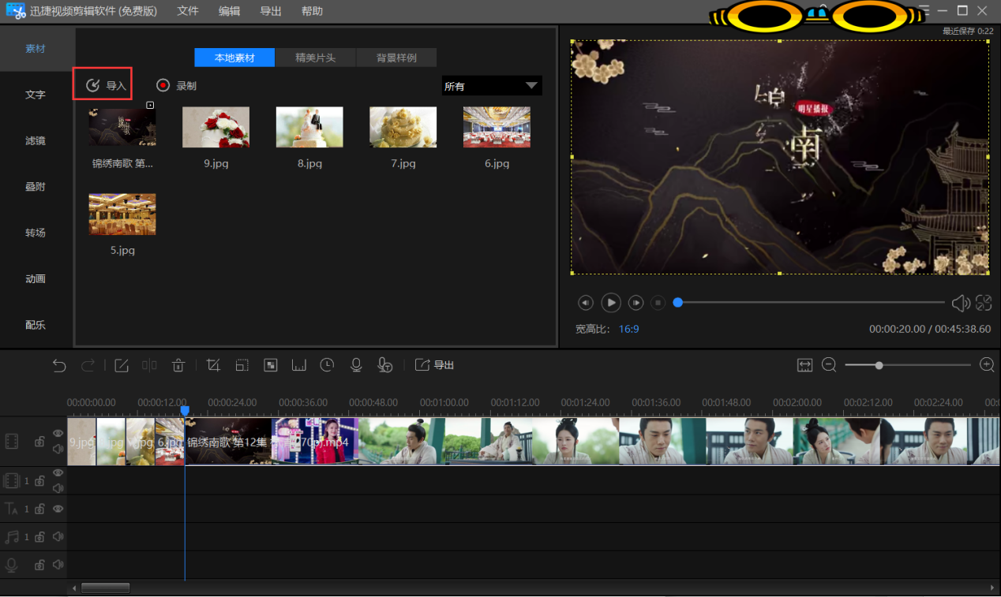Choose the crop tool icon
1001x597 pixels.
[213, 365]
